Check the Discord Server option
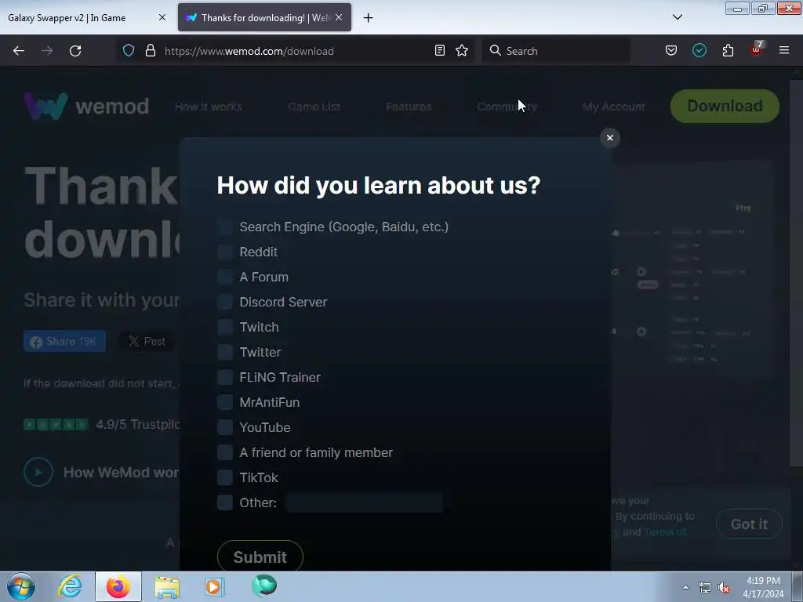This screenshot has width=803, height=602. point(225,302)
